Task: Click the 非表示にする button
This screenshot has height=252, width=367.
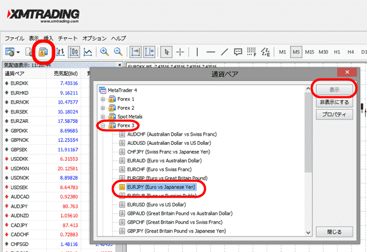Action: tap(334, 102)
